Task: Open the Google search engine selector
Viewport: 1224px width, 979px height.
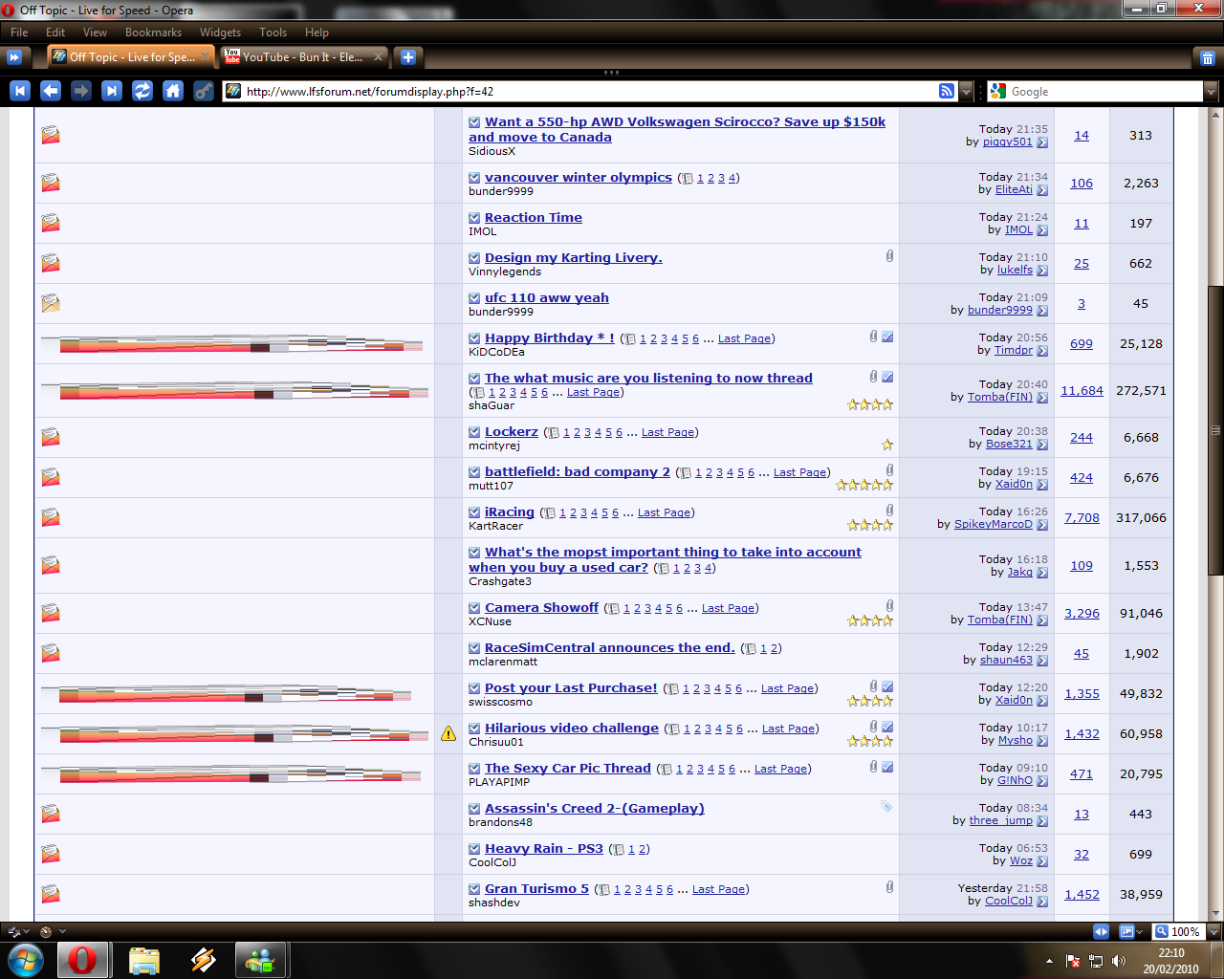Action: pyautogui.click(x=998, y=91)
